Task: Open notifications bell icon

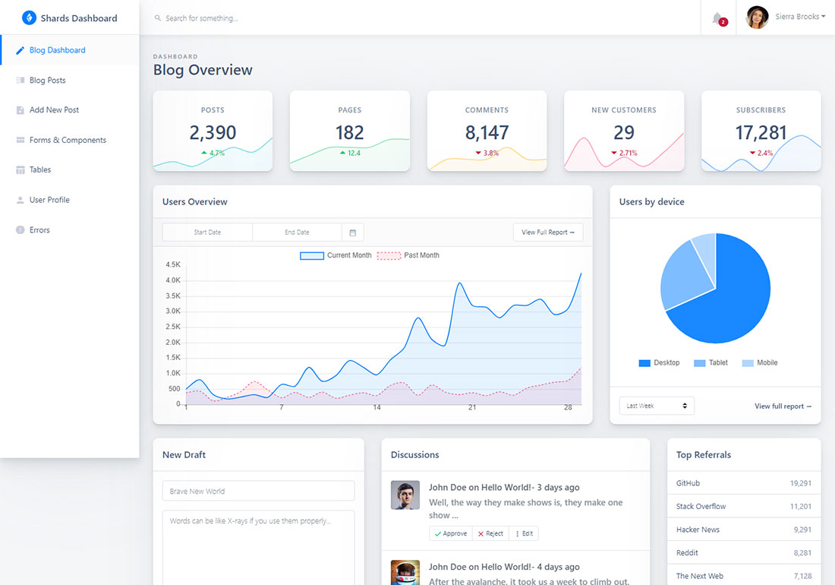Action: (718, 18)
